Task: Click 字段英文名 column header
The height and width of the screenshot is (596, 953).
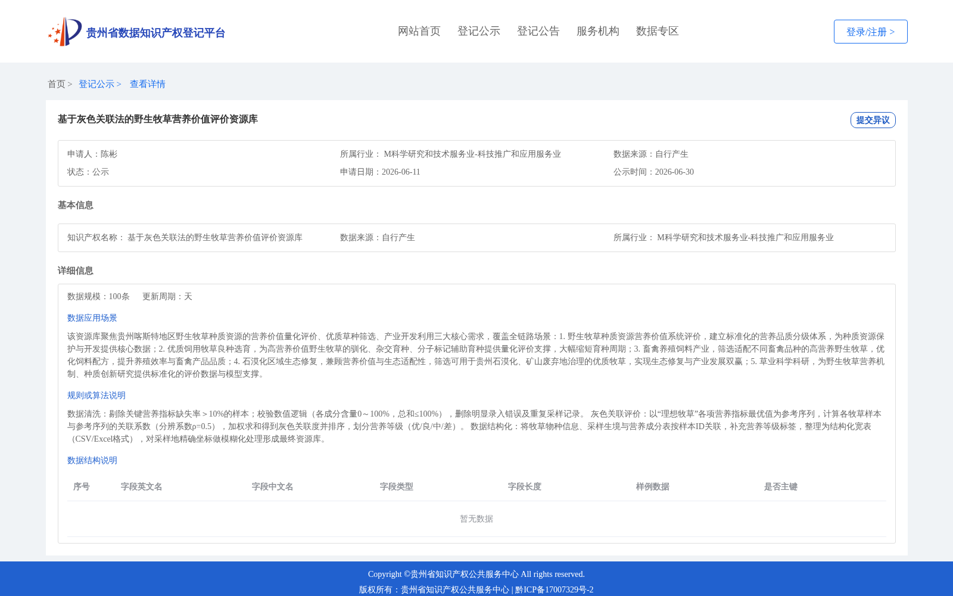Action: point(142,486)
